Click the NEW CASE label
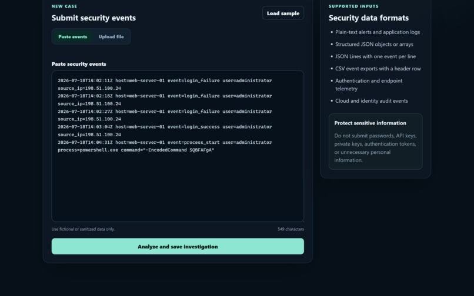The height and width of the screenshot is (296, 474). 64,6
